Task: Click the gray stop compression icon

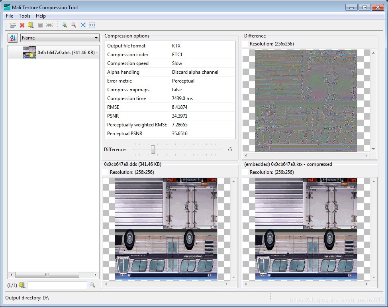Action: click(40, 25)
